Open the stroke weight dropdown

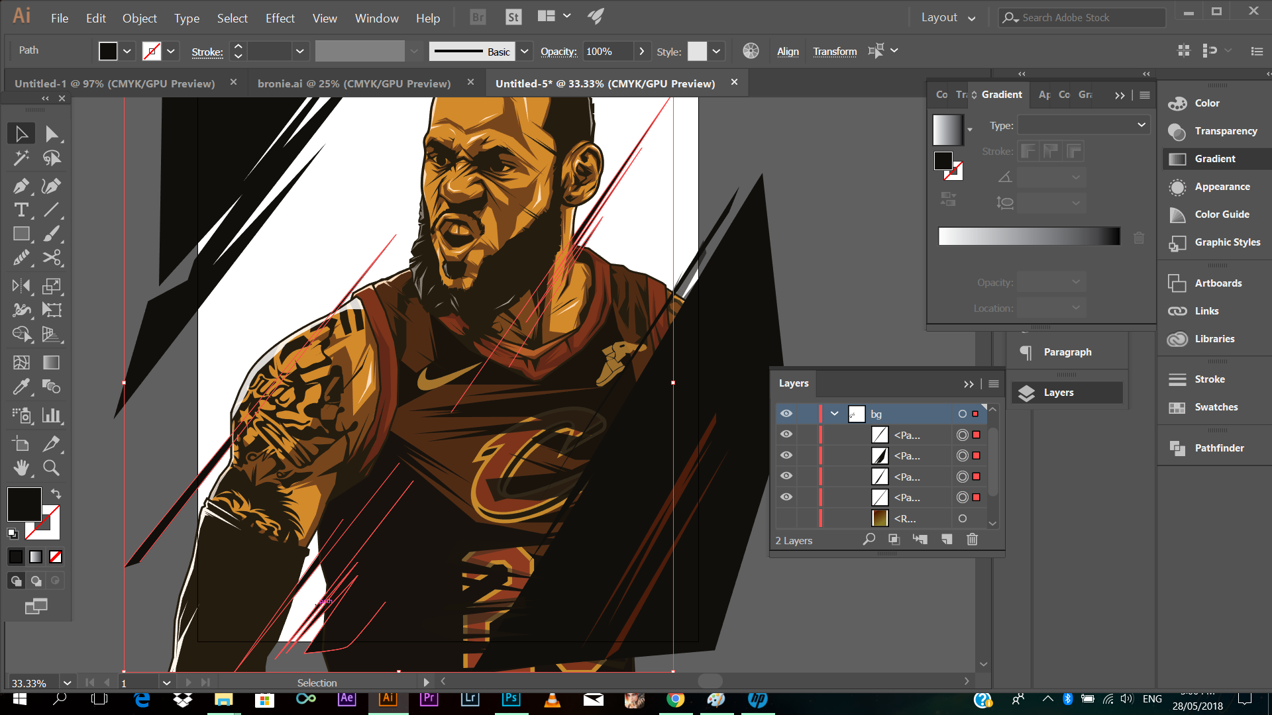pyautogui.click(x=299, y=51)
